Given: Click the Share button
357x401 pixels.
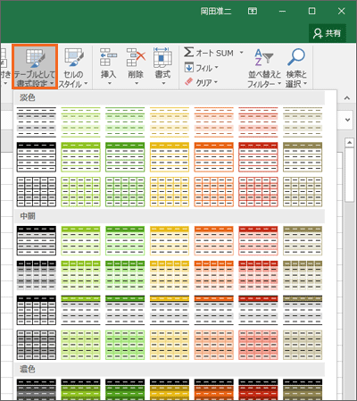Looking at the screenshot, I should click(328, 33).
